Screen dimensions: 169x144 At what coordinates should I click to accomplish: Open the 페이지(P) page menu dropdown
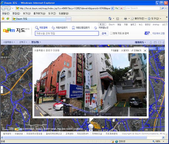tap(139, 19)
